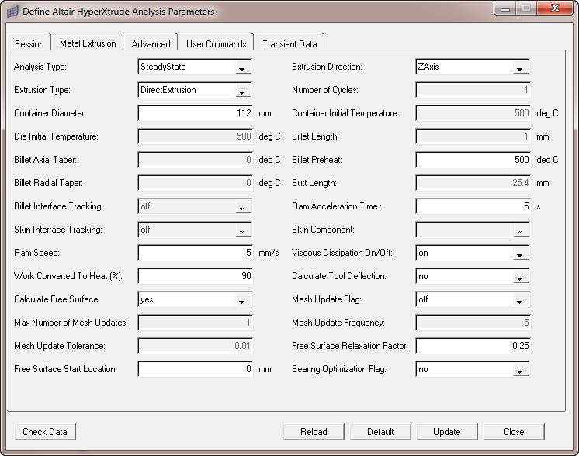Expand Bearing Optimization Flag dropdown

pyautogui.click(x=520, y=370)
